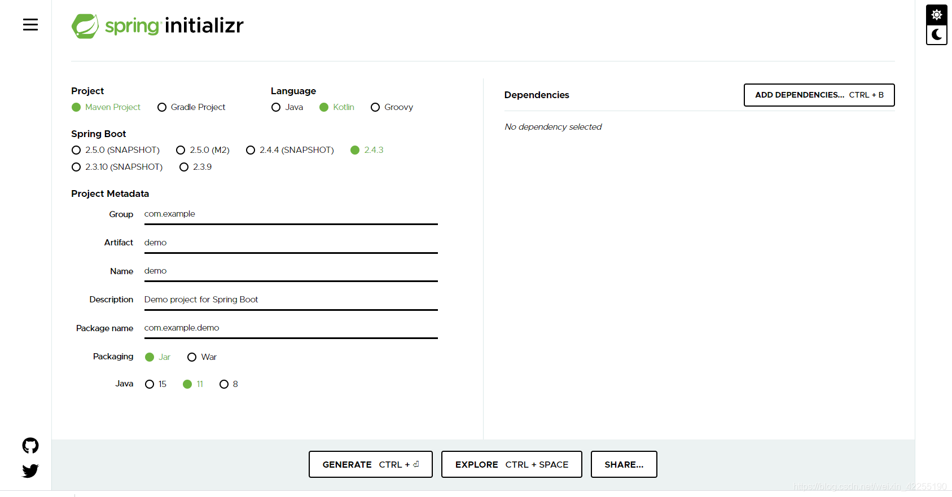This screenshot has height=497, width=952.
Task: Select Spring Boot 2.4.3
Action: tap(367, 150)
